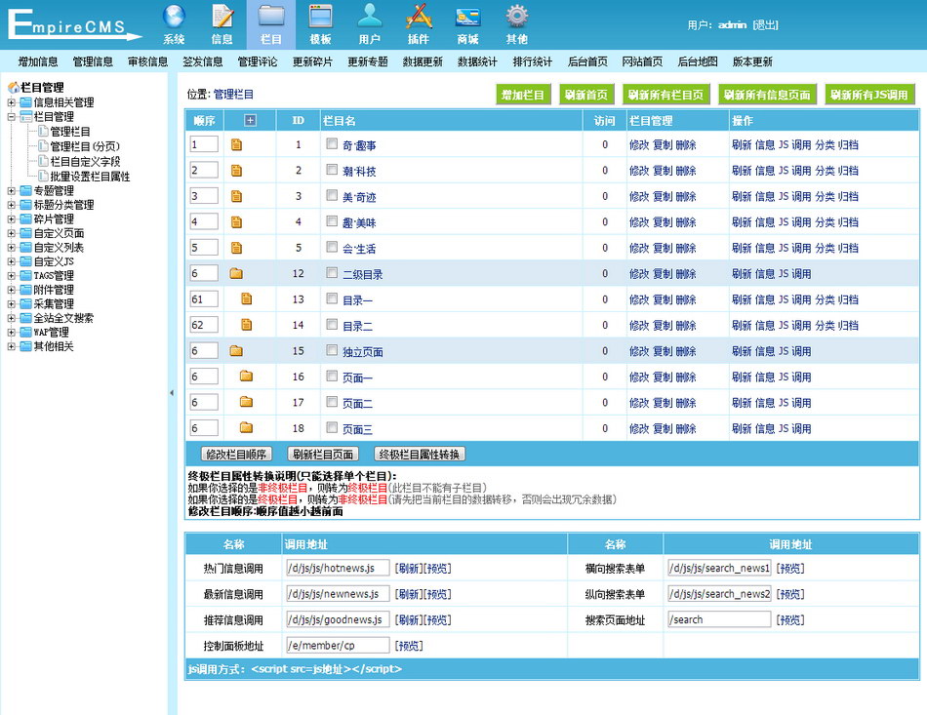Expand the 专题管理 tree node

[12, 190]
